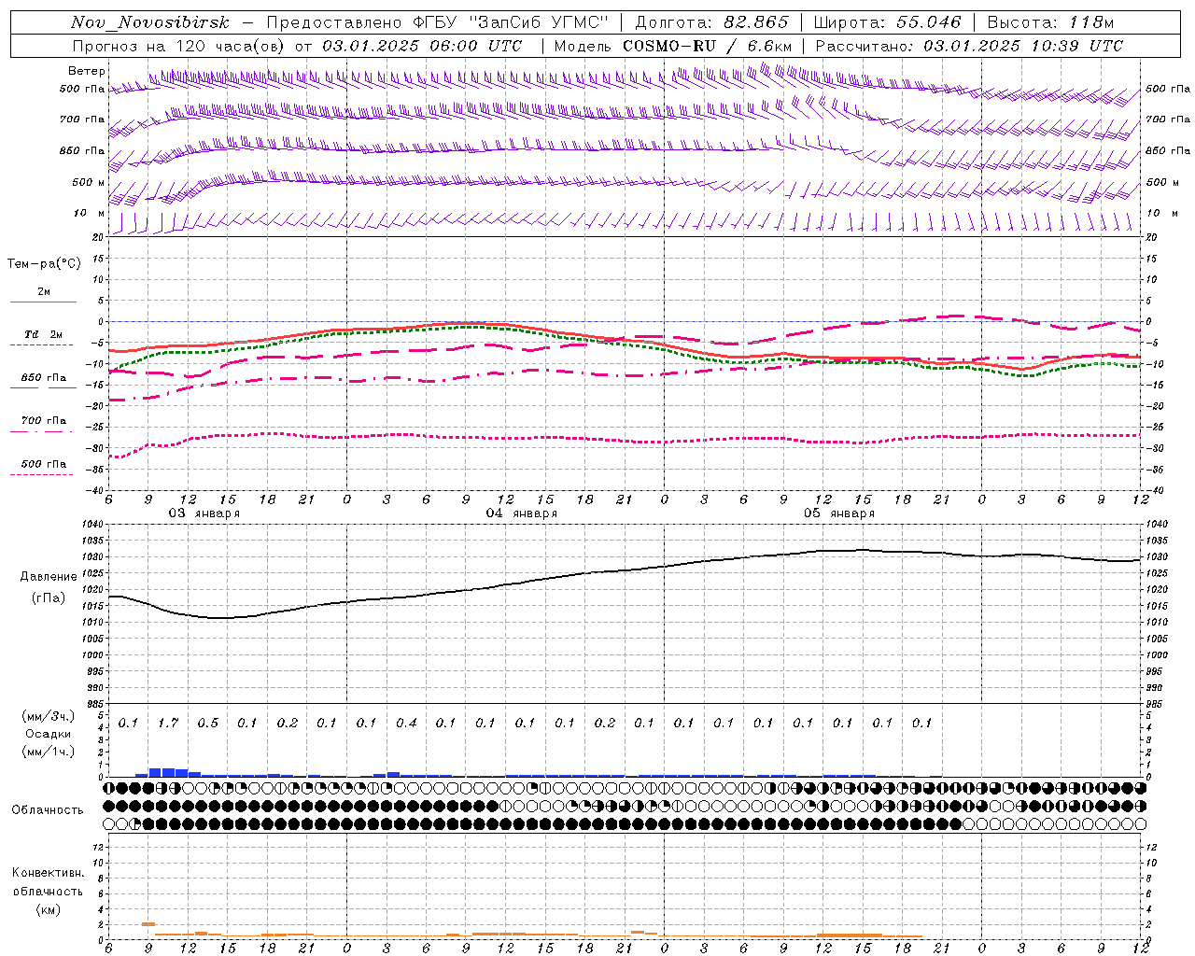Select the ФГБУ "ЗапСиб УГМС" provider text

[x=512, y=22]
